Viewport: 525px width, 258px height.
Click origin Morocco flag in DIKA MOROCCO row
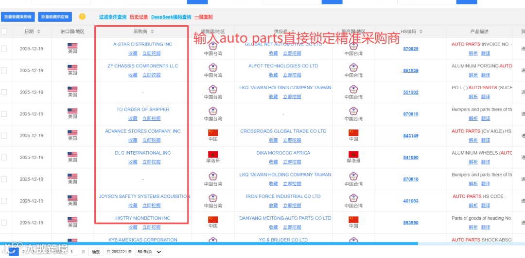click(x=353, y=154)
